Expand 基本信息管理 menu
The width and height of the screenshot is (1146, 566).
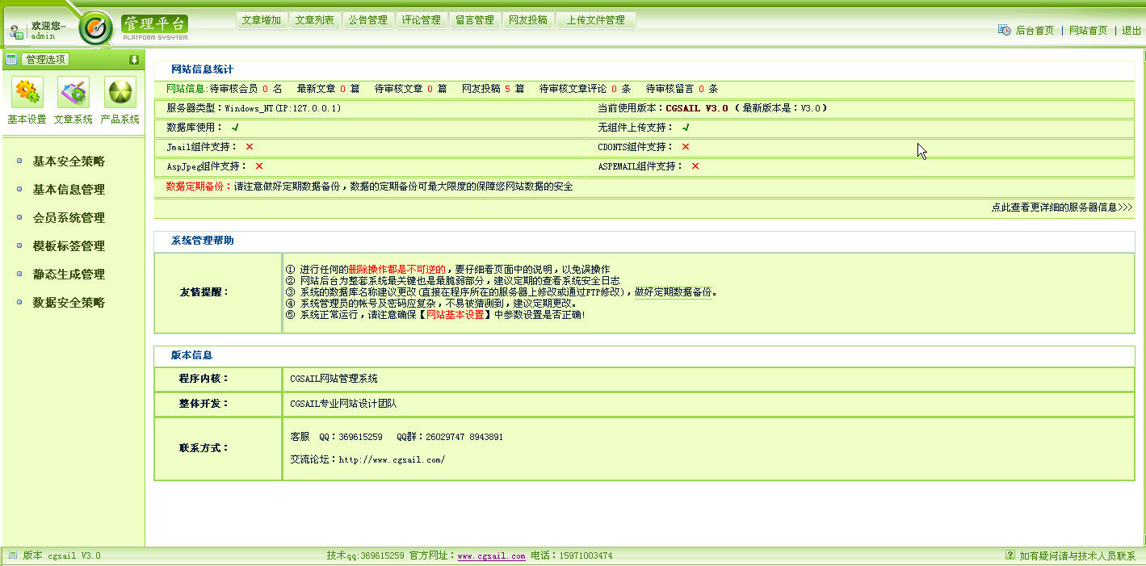[69, 190]
